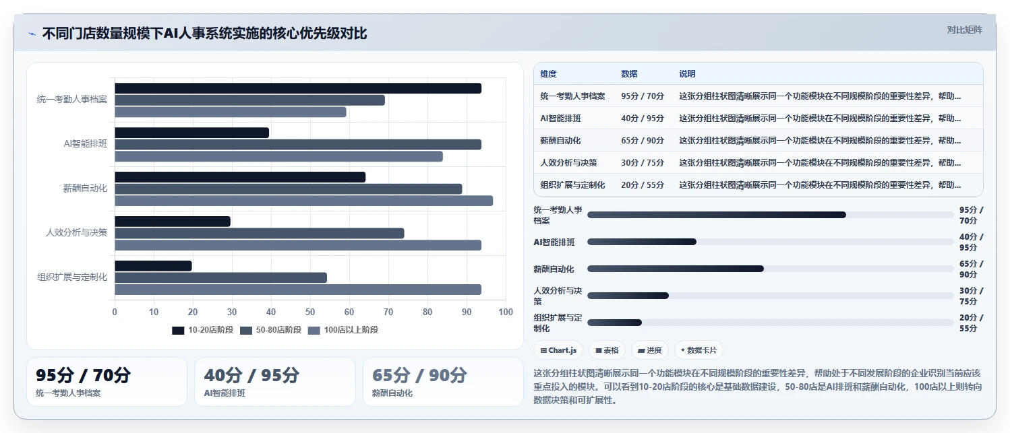
Task: Click the lightest bar for 组织扩展与定制化
Action: [298, 290]
